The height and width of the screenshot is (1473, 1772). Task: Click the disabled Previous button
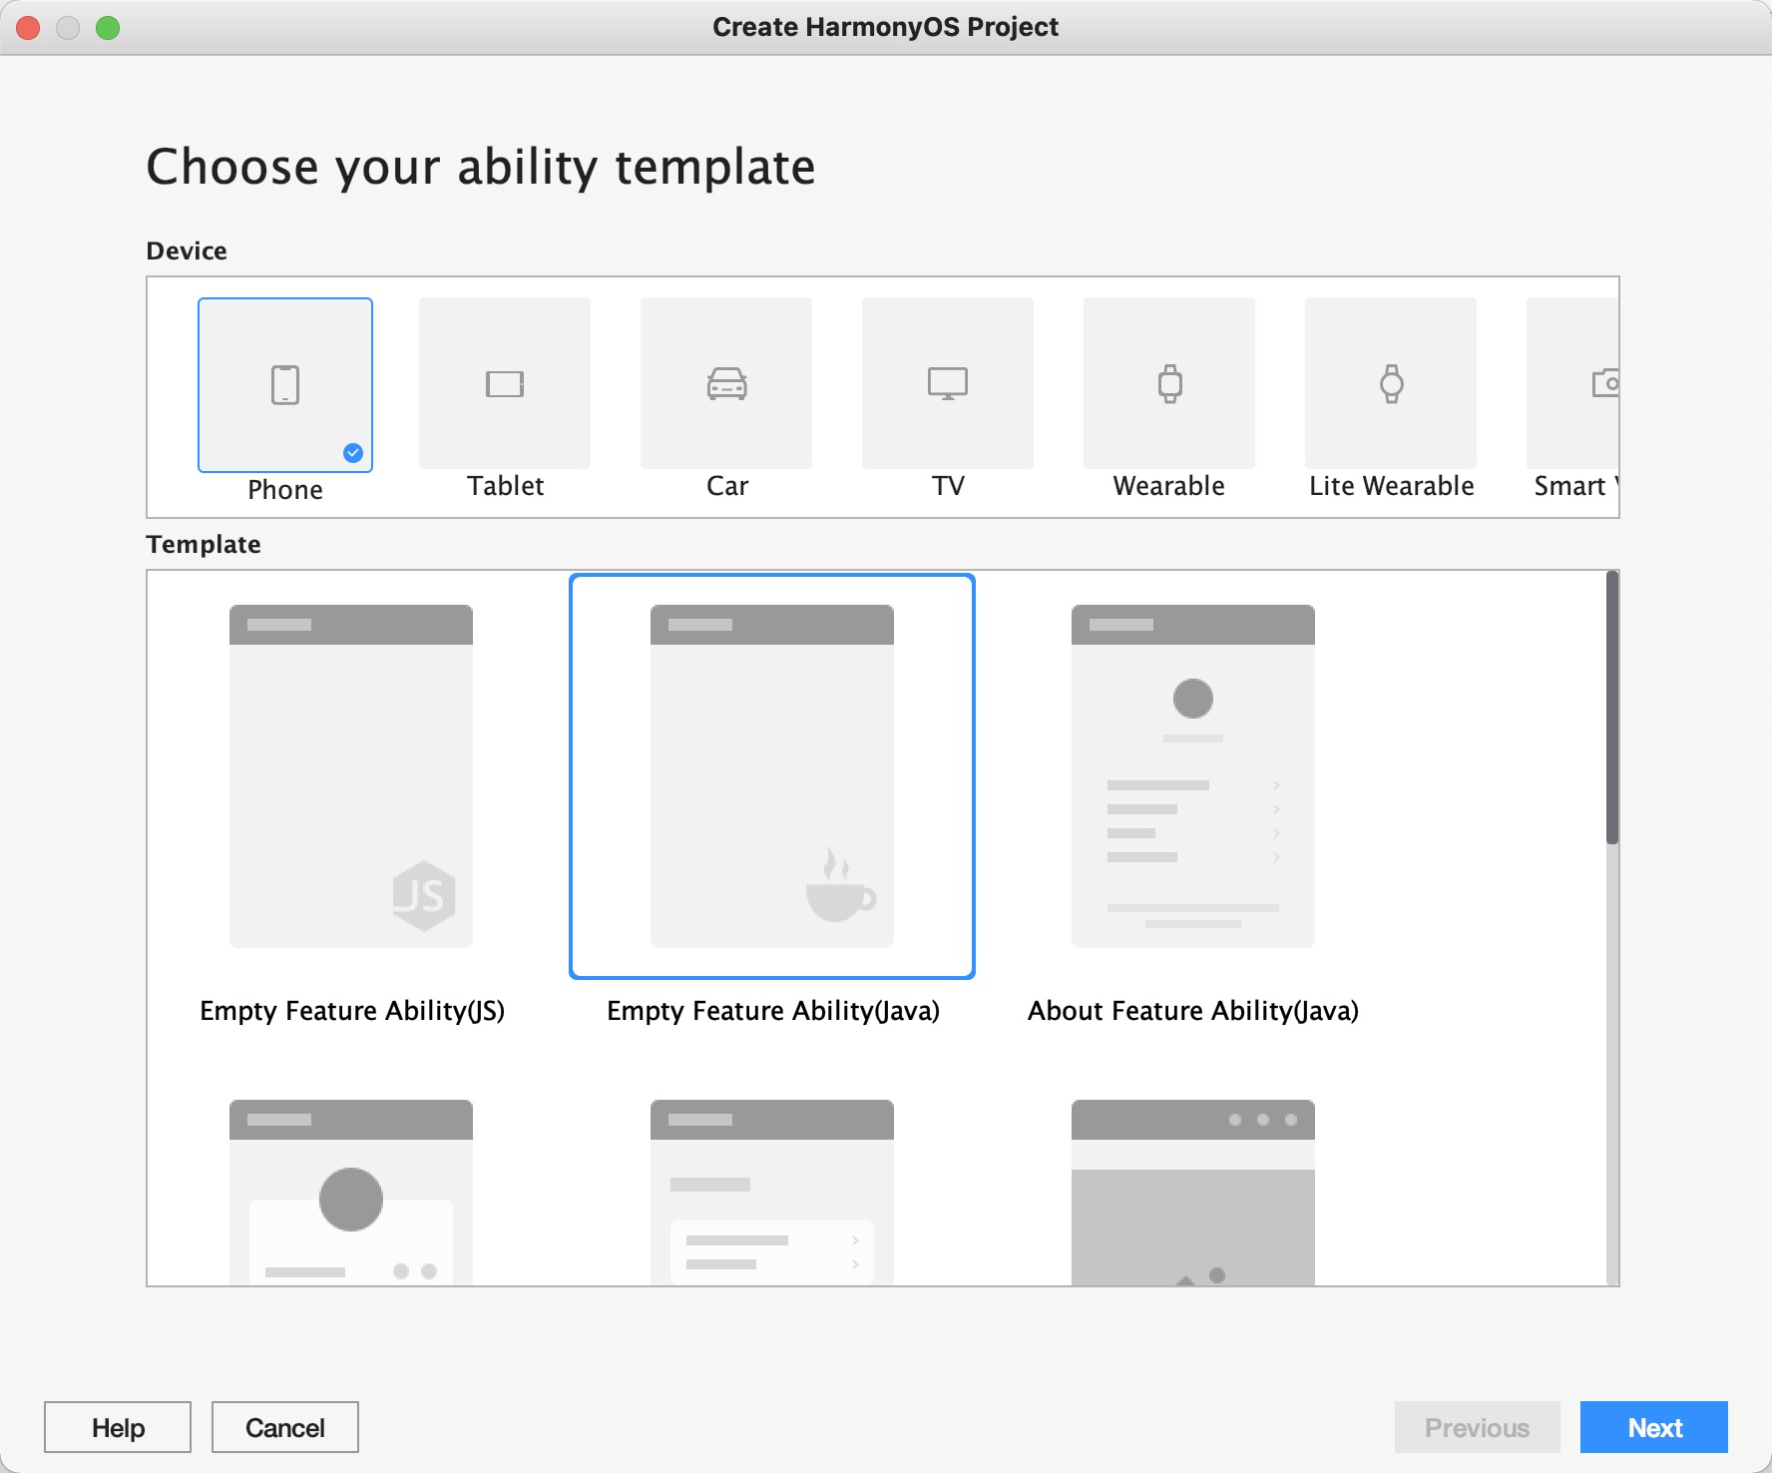click(1478, 1427)
